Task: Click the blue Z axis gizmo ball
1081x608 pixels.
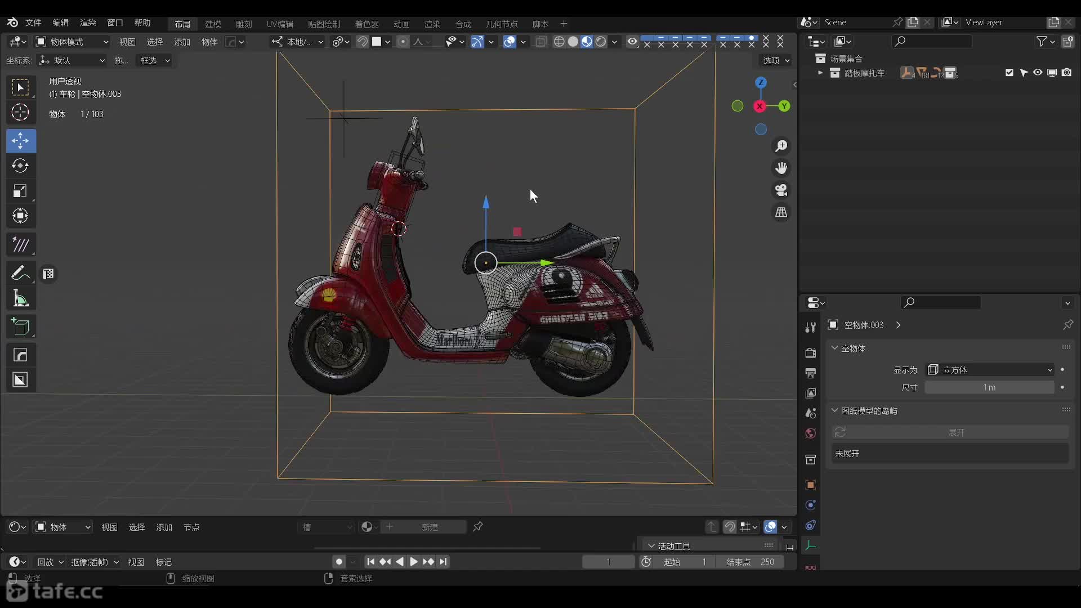Action: pos(761,82)
